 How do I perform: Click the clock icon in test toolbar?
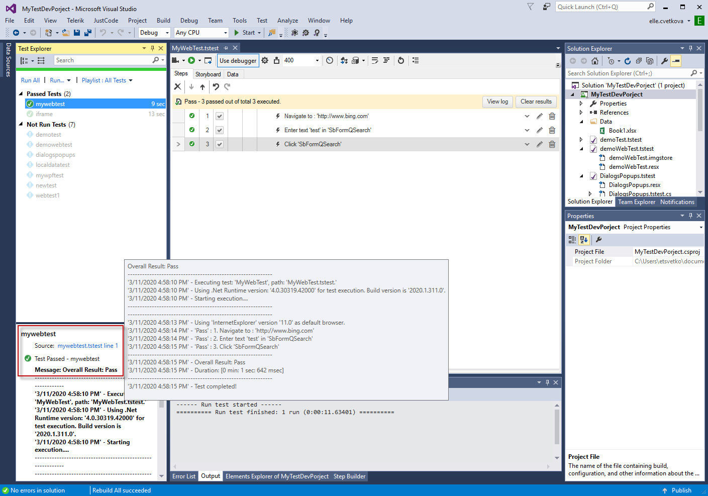tap(330, 60)
